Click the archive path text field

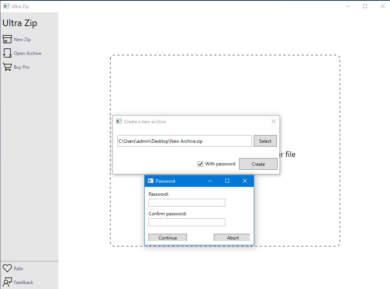coord(184,140)
